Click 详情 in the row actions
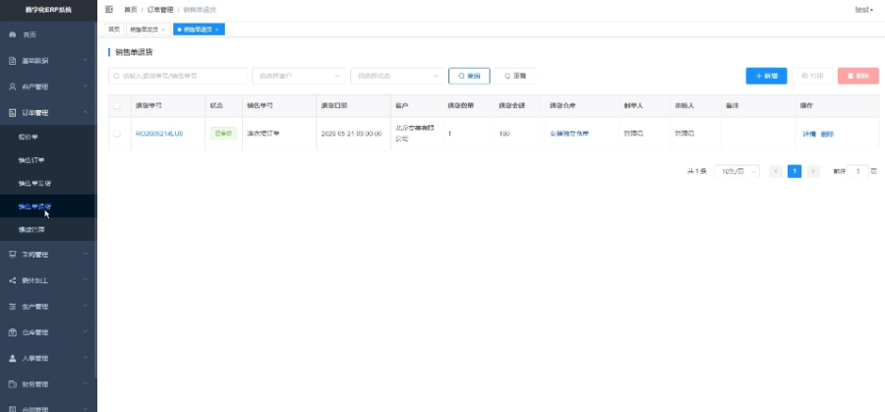Image resolution: width=885 pixels, height=412 pixels. tap(809, 134)
